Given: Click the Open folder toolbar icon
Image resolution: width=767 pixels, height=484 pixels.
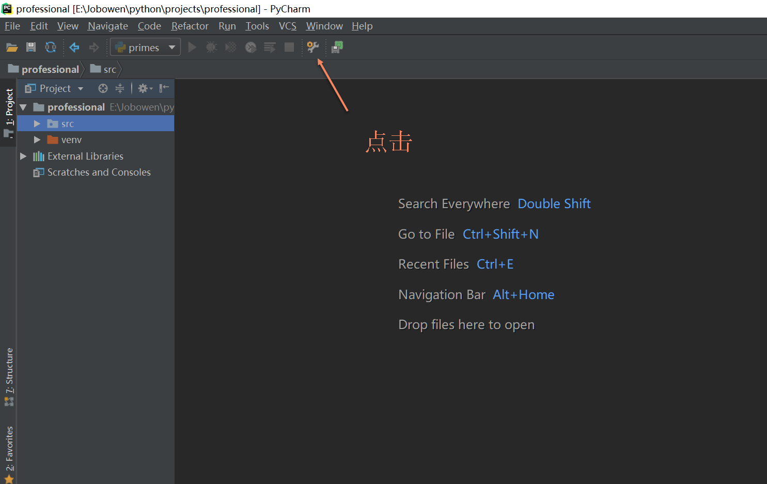Looking at the screenshot, I should click(12, 48).
